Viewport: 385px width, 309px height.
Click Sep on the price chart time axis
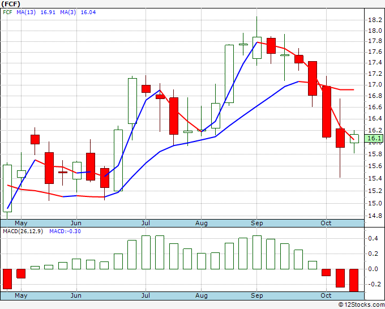coord(257,224)
